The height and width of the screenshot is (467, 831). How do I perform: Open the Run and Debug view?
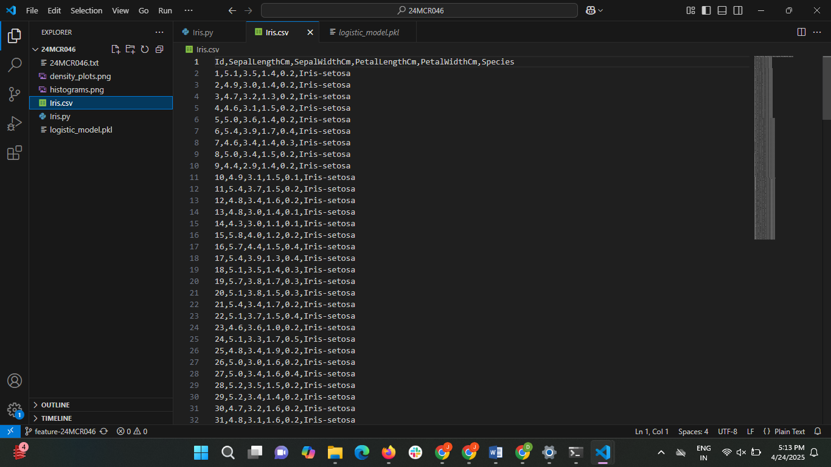click(x=15, y=123)
